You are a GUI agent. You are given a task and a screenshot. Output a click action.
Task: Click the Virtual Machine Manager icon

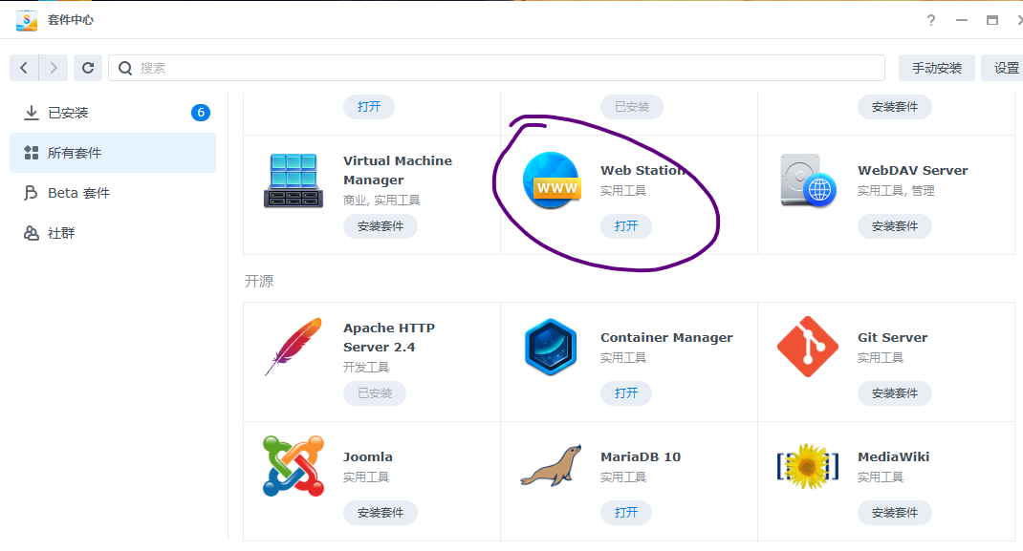(294, 180)
